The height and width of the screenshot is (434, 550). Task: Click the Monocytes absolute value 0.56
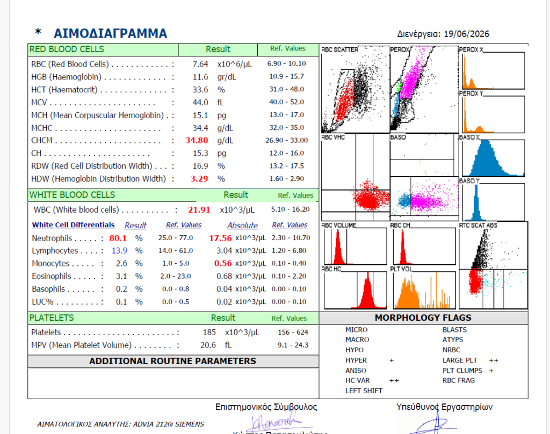[223, 264]
